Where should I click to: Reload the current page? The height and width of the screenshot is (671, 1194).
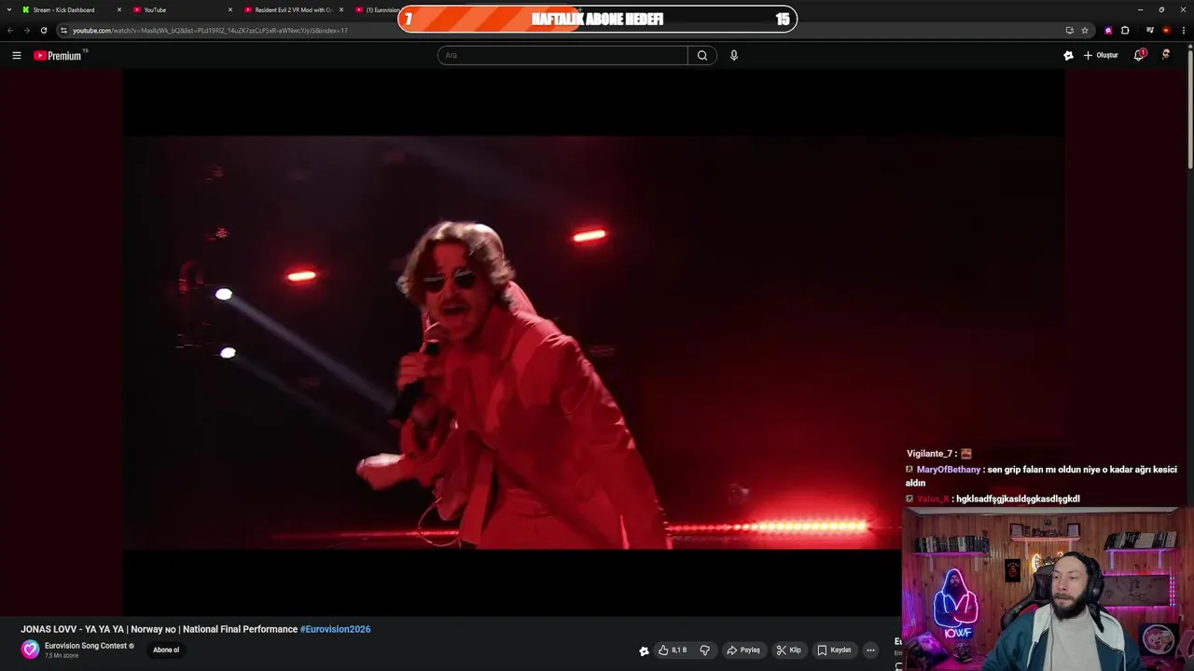(x=43, y=31)
